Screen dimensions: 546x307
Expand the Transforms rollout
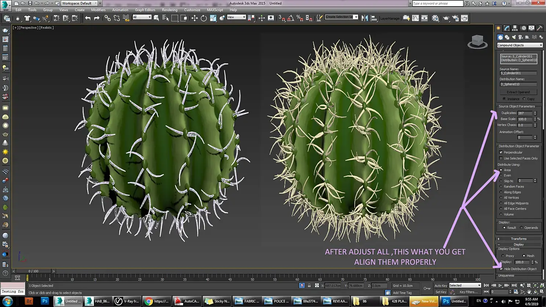[518, 239]
